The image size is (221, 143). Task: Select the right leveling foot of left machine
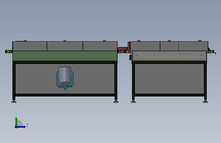coord(116,101)
